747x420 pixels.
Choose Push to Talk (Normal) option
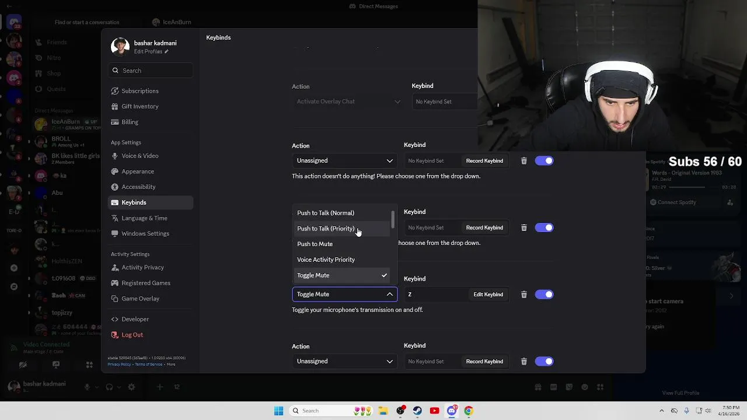coord(343,213)
